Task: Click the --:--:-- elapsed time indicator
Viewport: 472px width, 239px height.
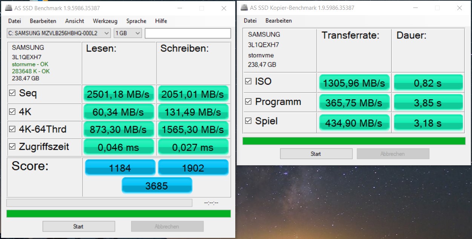Action: click(211, 203)
